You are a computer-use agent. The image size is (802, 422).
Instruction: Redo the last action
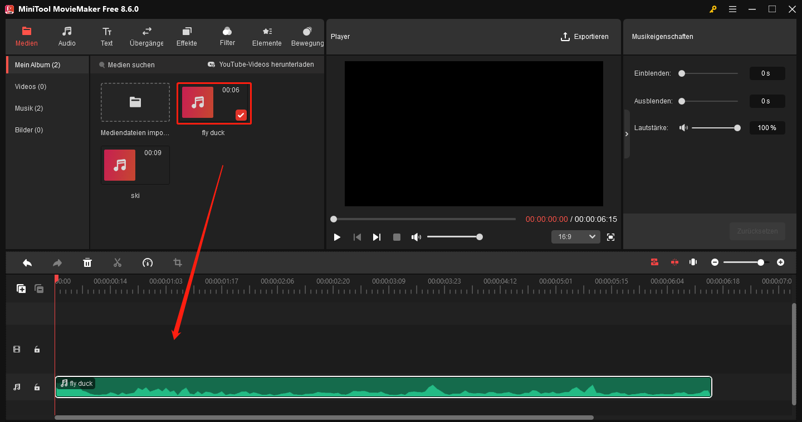point(57,262)
